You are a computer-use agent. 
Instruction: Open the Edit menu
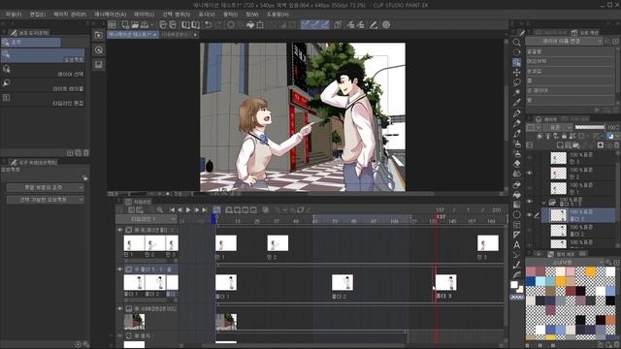point(37,15)
